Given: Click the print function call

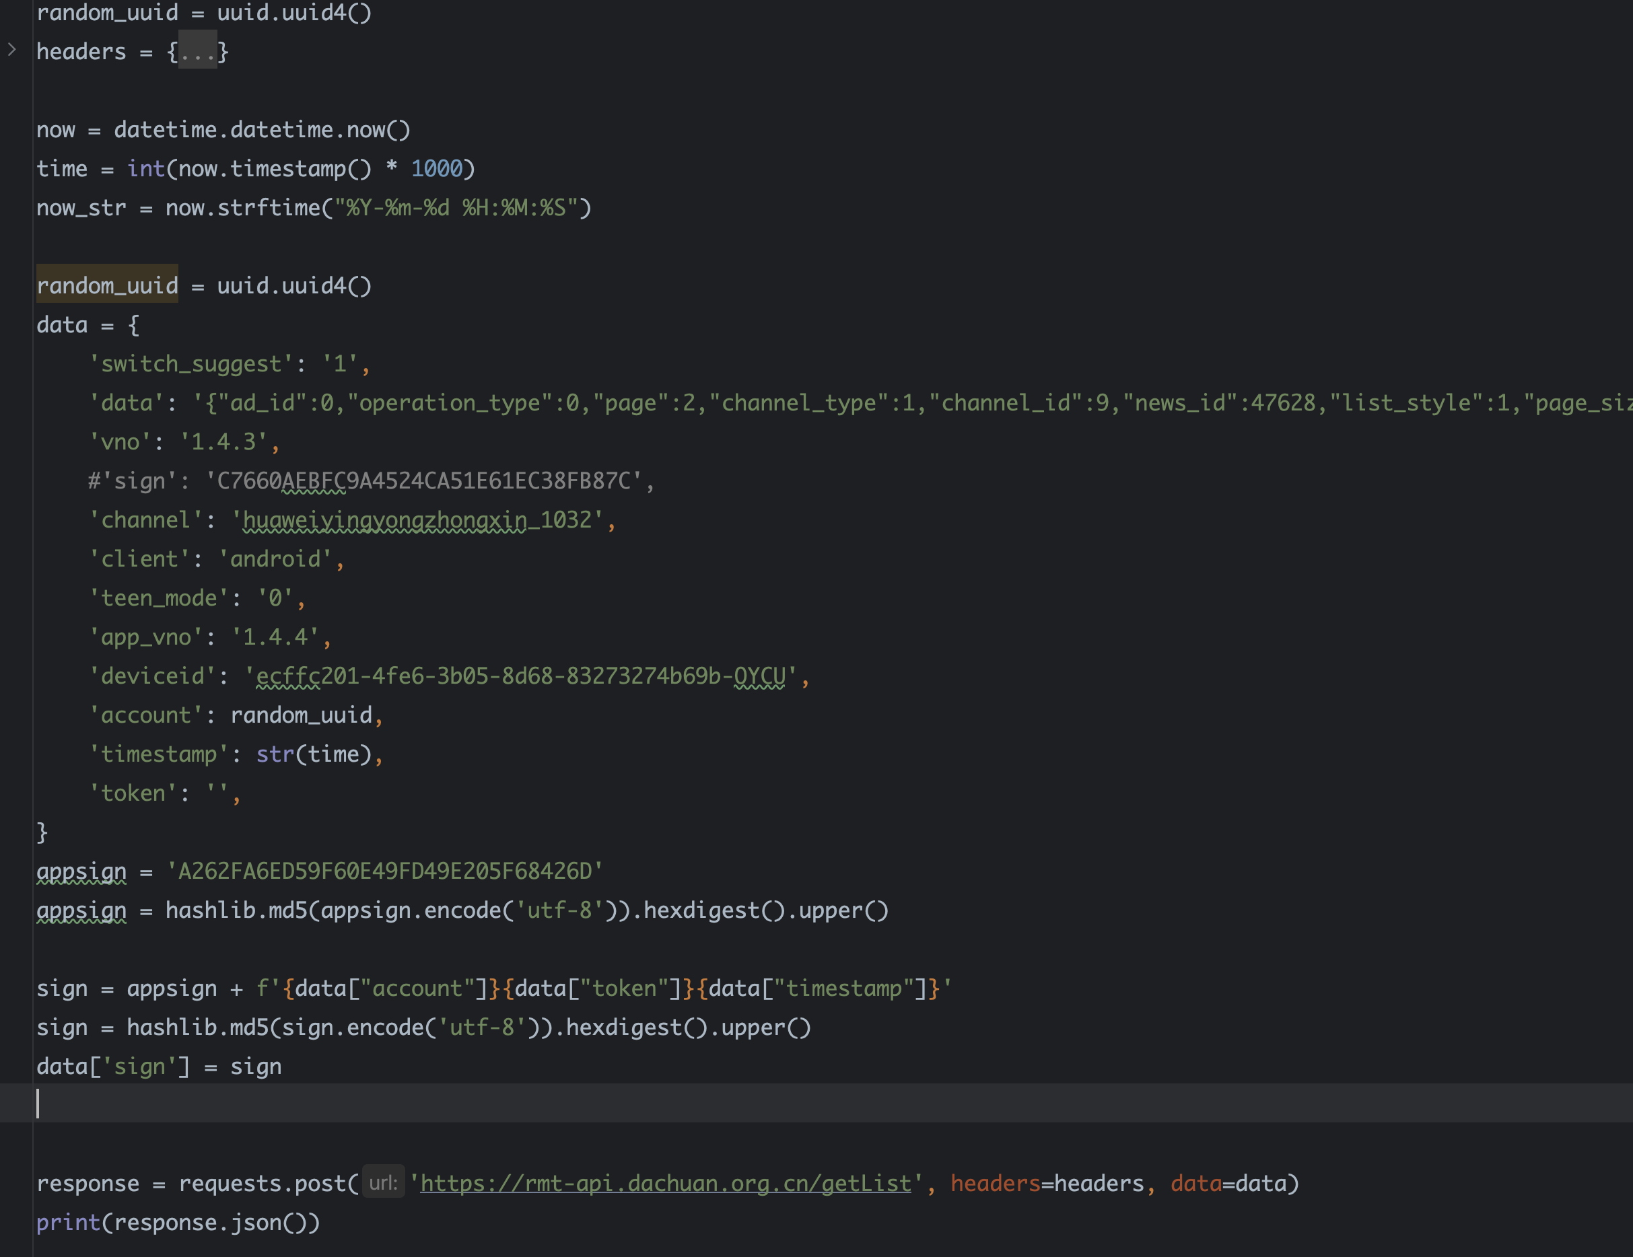Looking at the screenshot, I should click(68, 1222).
